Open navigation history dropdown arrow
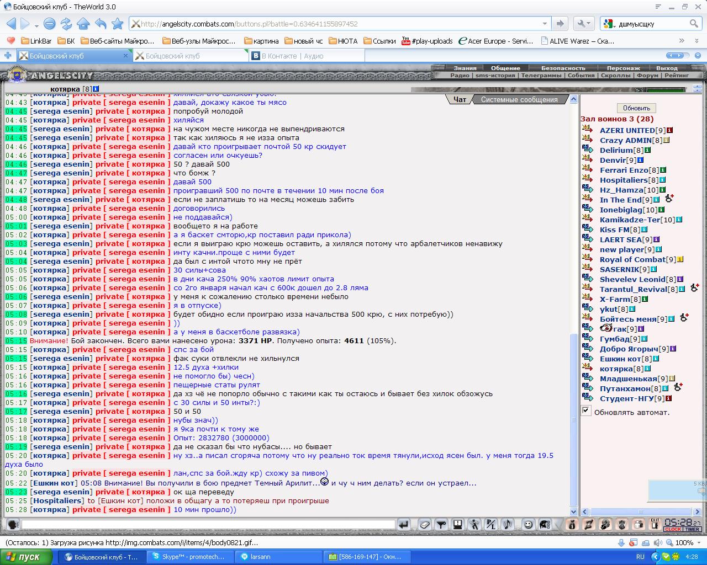This screenshot has width=707, height=565. [x=36, y=25]
